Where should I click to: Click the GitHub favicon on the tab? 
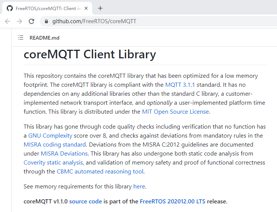pos(10,8)
